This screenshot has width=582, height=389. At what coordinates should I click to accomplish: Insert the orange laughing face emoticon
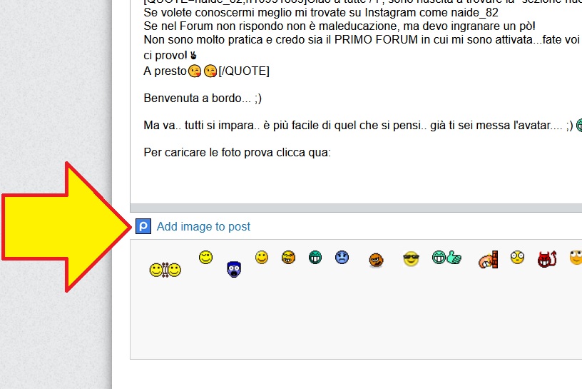[x=288, y=257]
